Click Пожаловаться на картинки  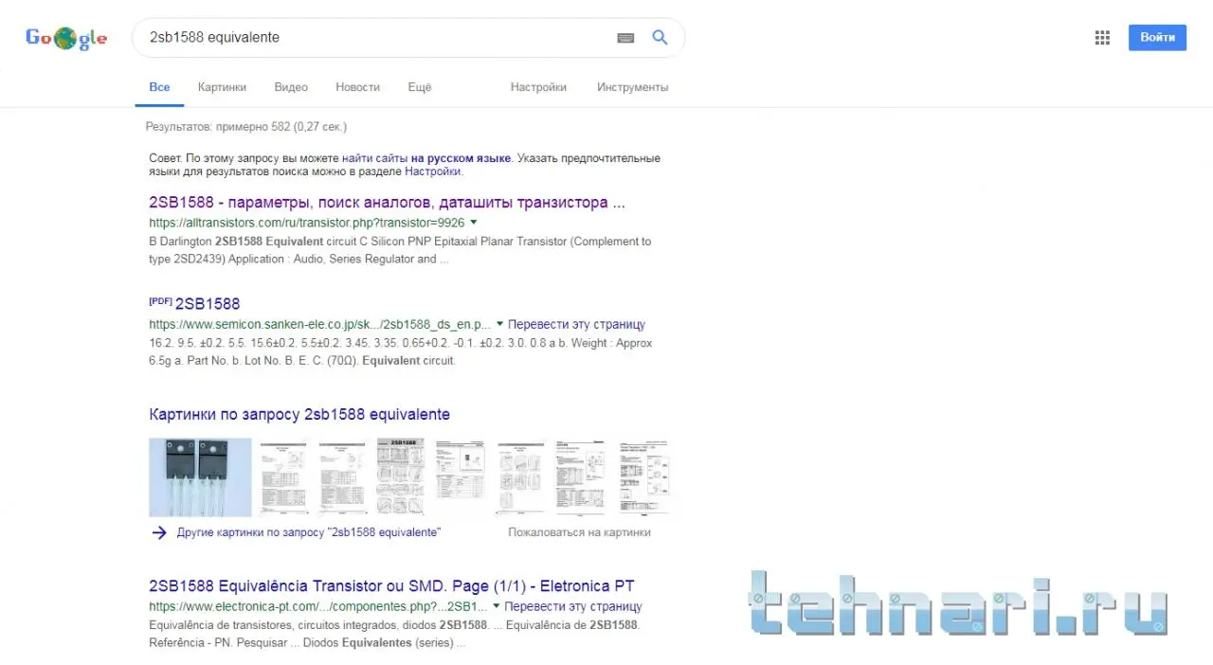point(579,532)
